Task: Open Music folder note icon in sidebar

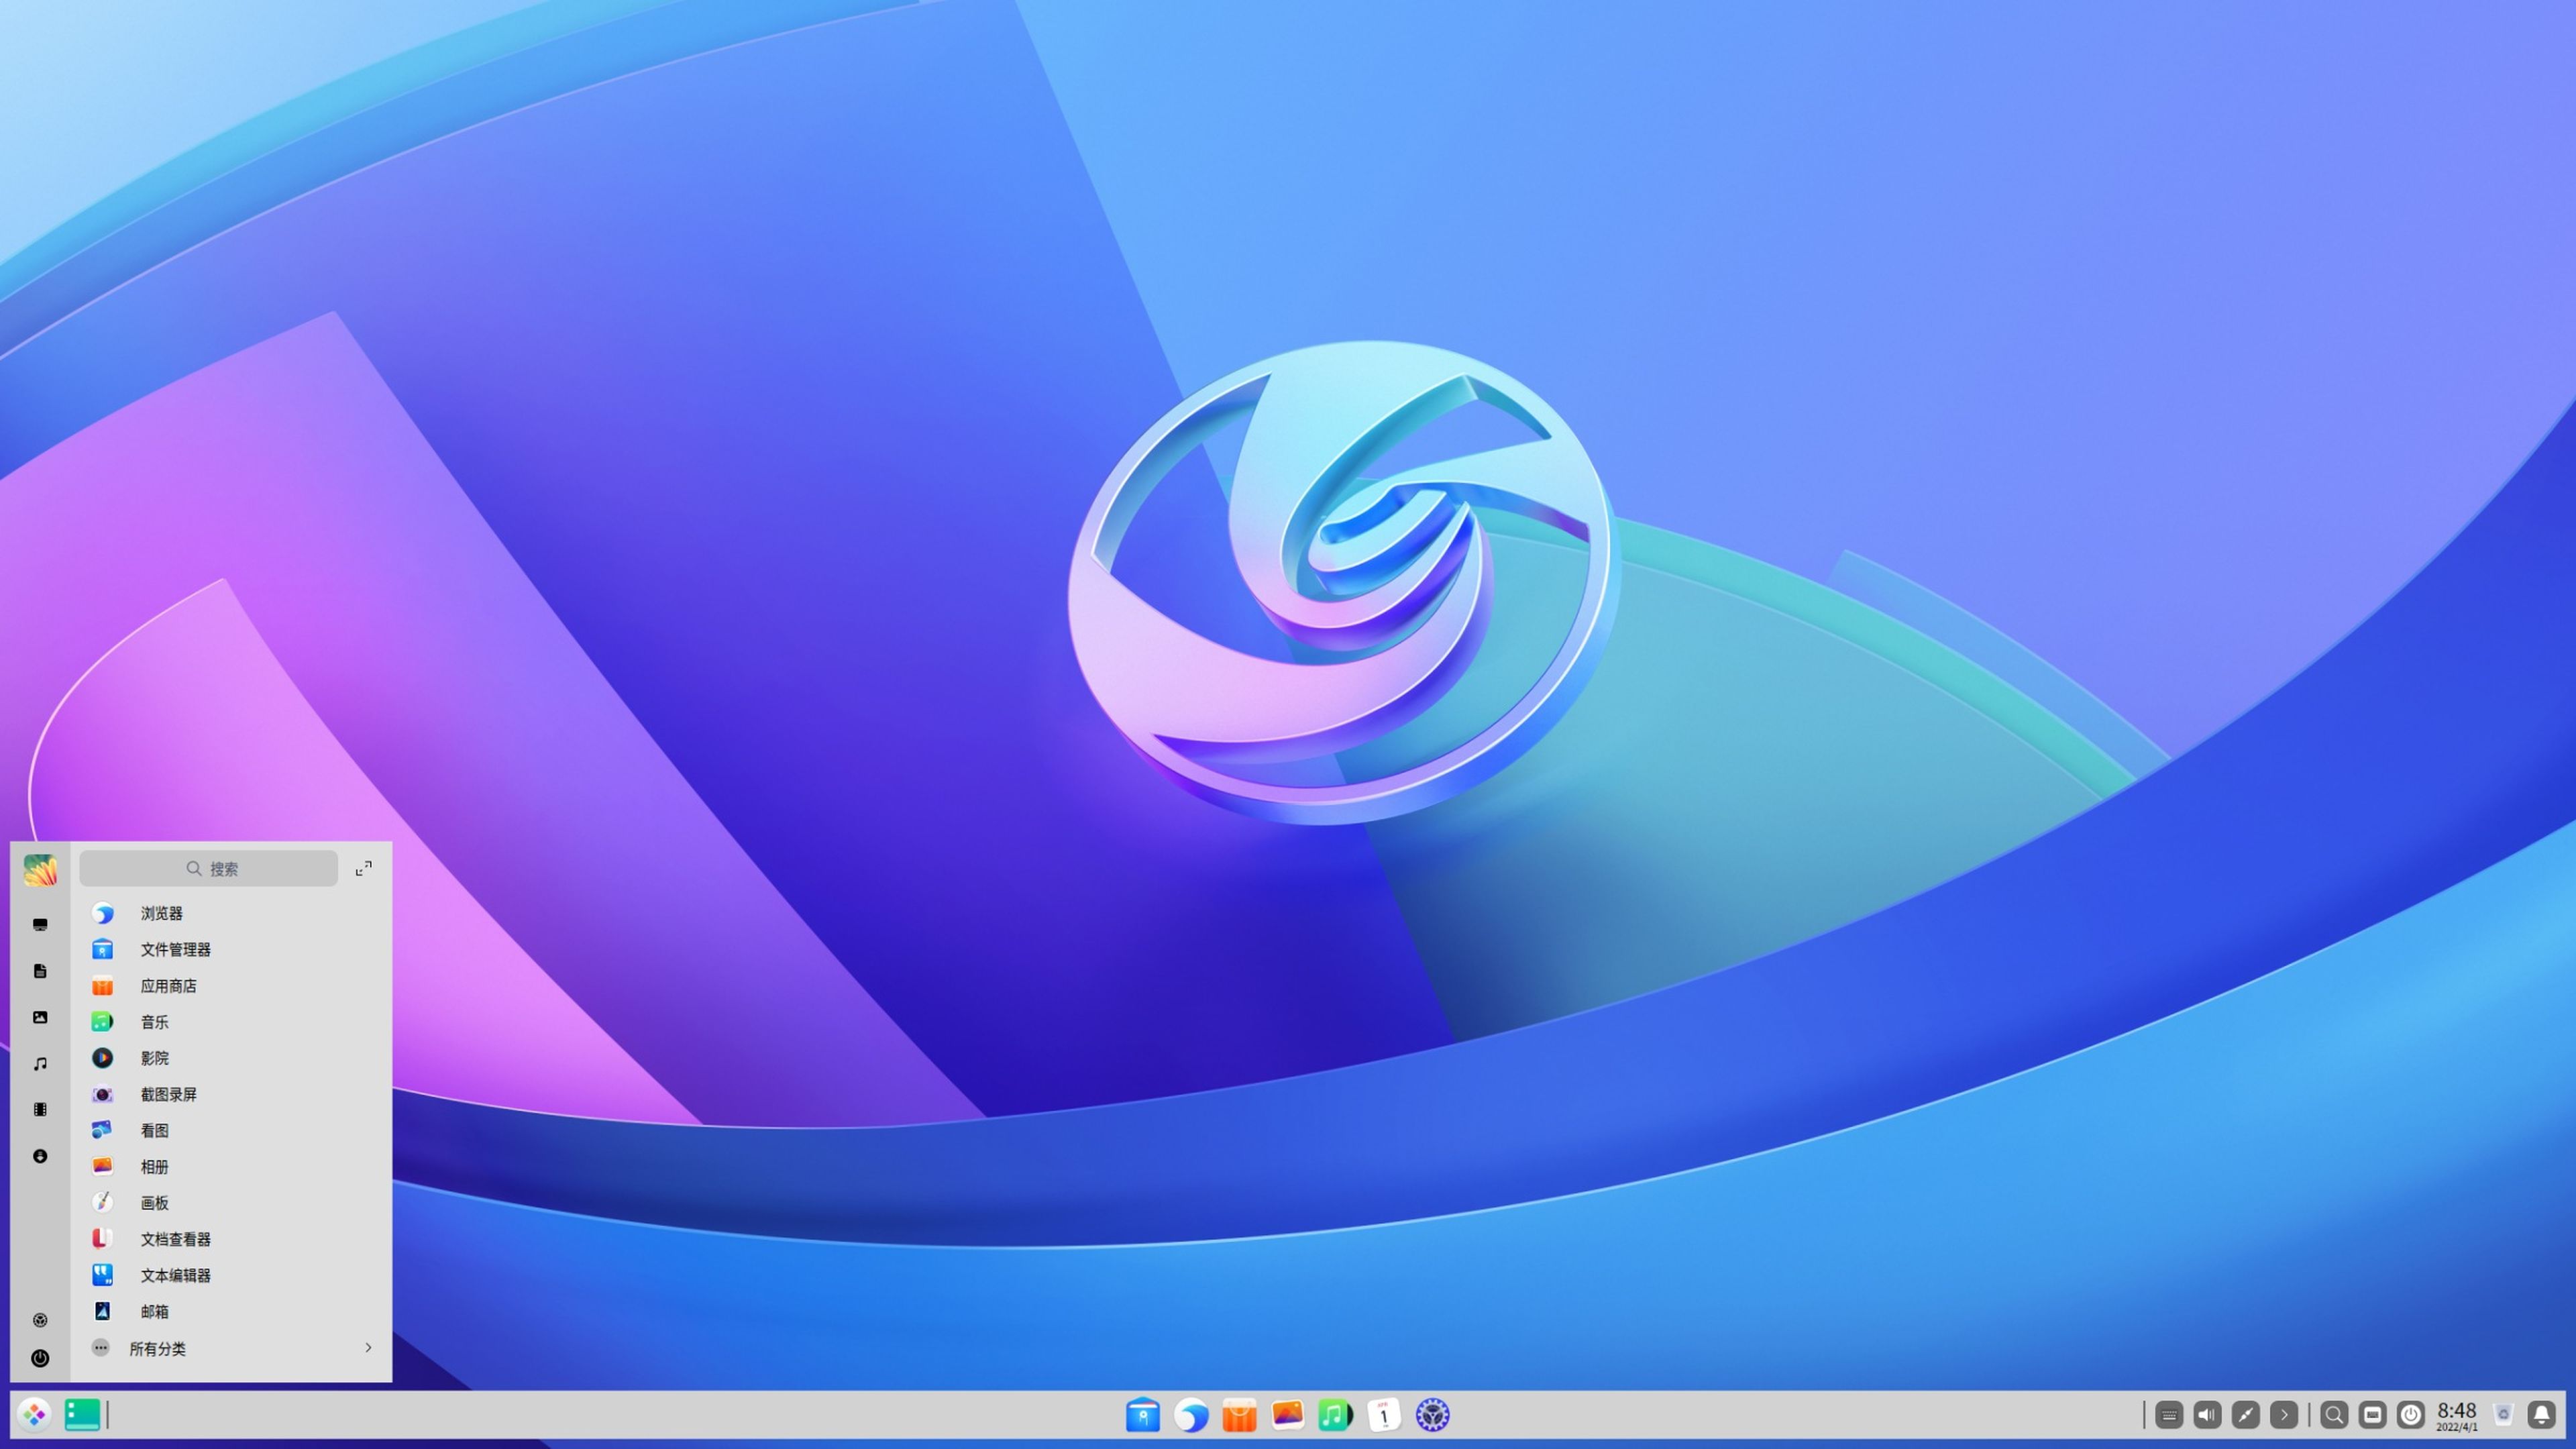Action: click(40, 1063)
